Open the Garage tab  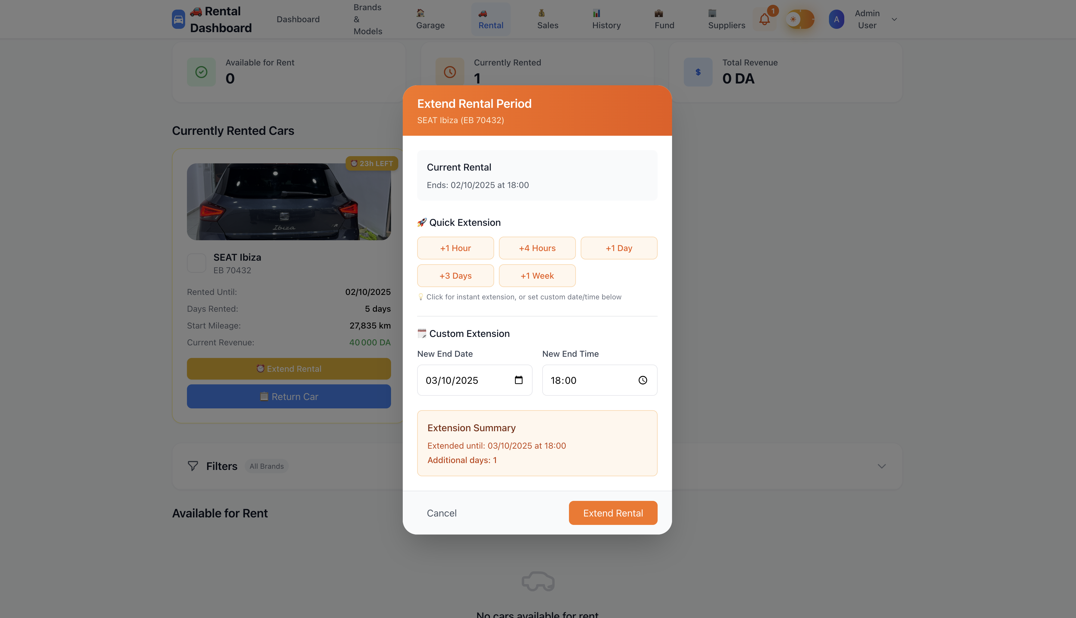430,19
